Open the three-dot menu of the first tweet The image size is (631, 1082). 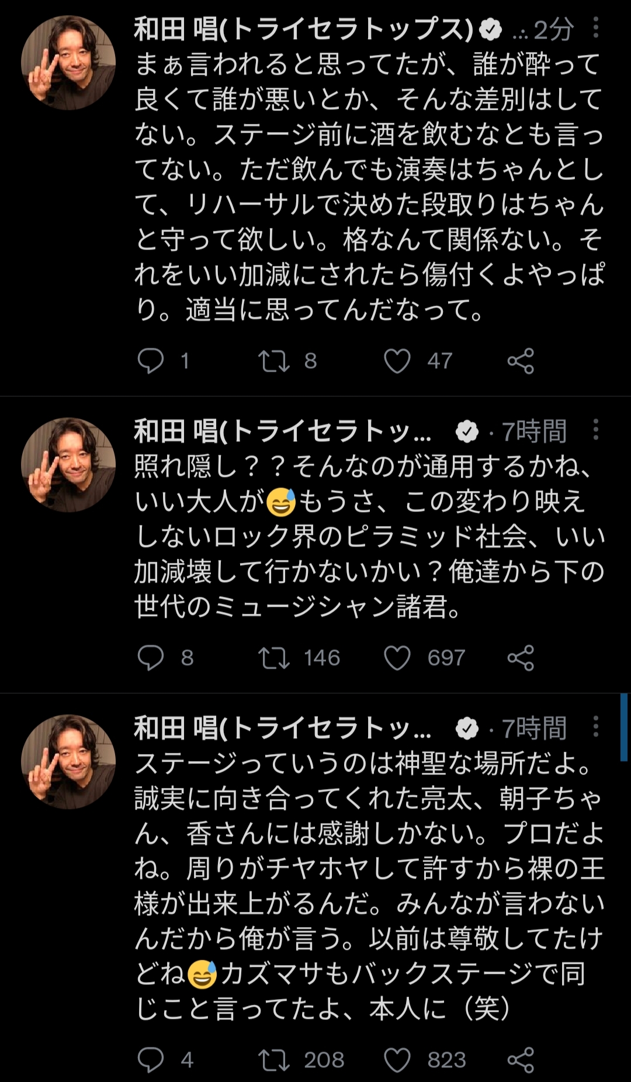click(x=595, y=27)
